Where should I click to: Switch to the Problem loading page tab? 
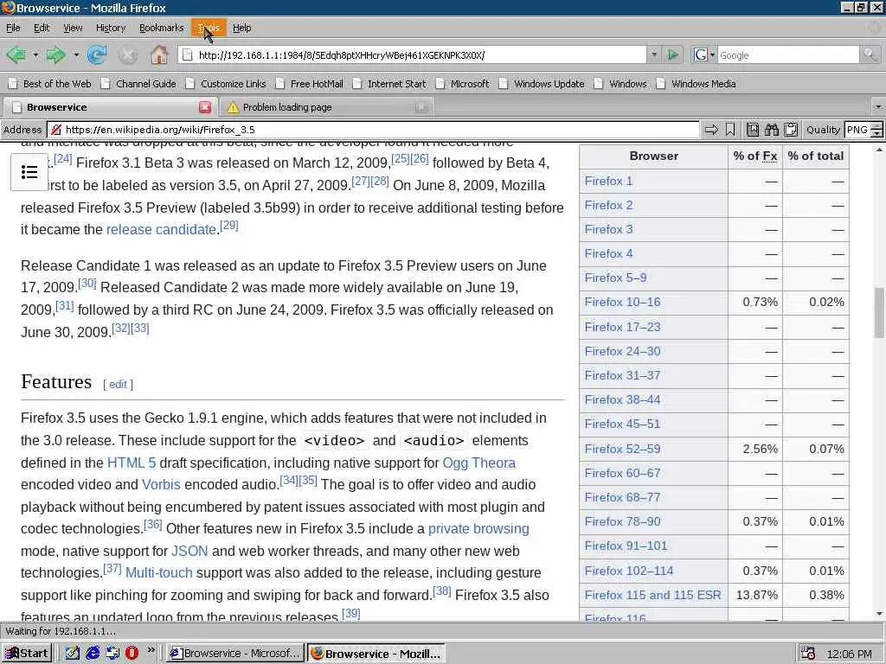click(x=325, y=107)
